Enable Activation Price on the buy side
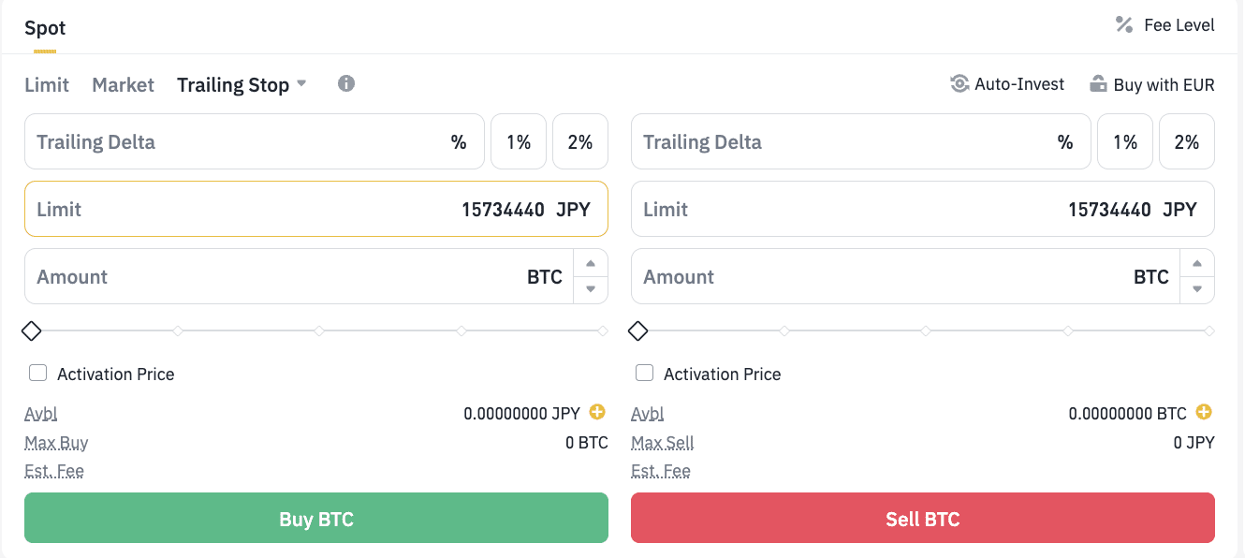Screen dimensions: 1245x558 pyautogui.click(x=38, y=374)
